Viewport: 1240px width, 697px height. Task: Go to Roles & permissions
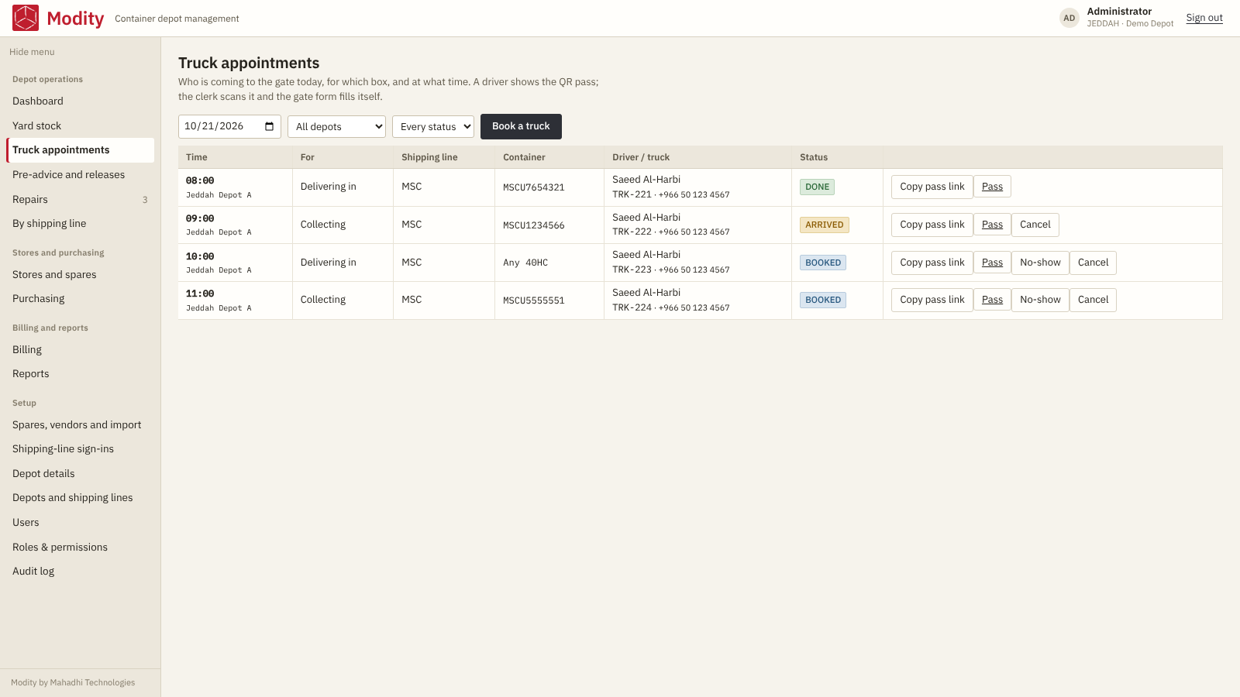tap(81, 548)
